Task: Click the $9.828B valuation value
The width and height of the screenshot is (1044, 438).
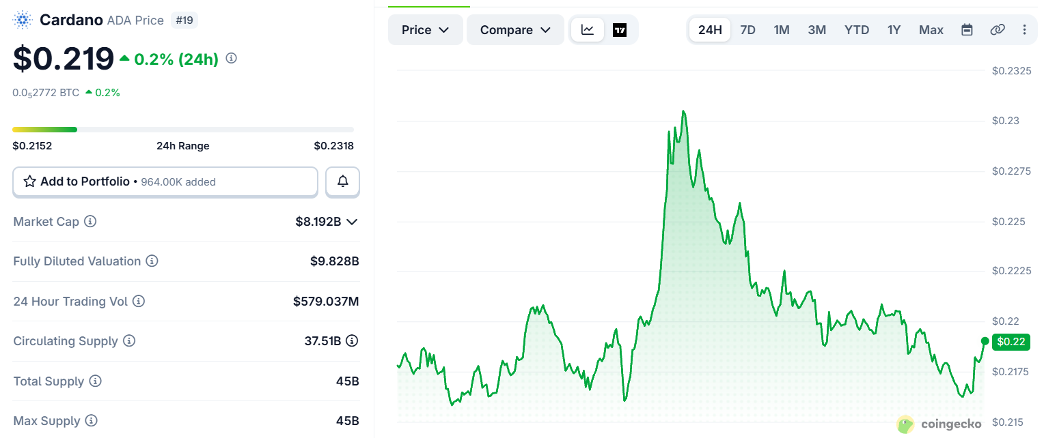Action: pos(335,261)
